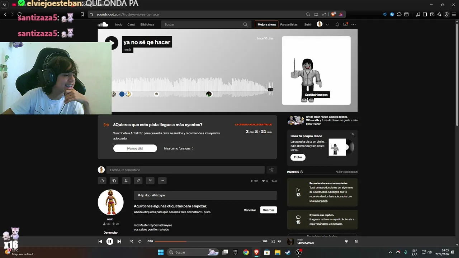Click the Shazam extension icon
Screen dimensions: 459x258
point(392,14)
